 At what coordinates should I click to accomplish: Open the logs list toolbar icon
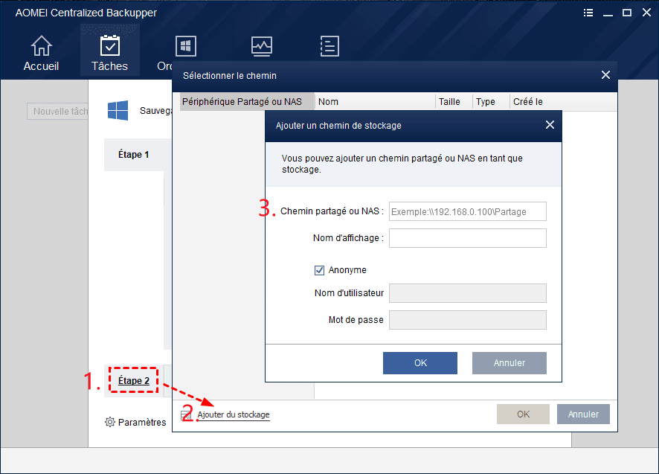329,46
